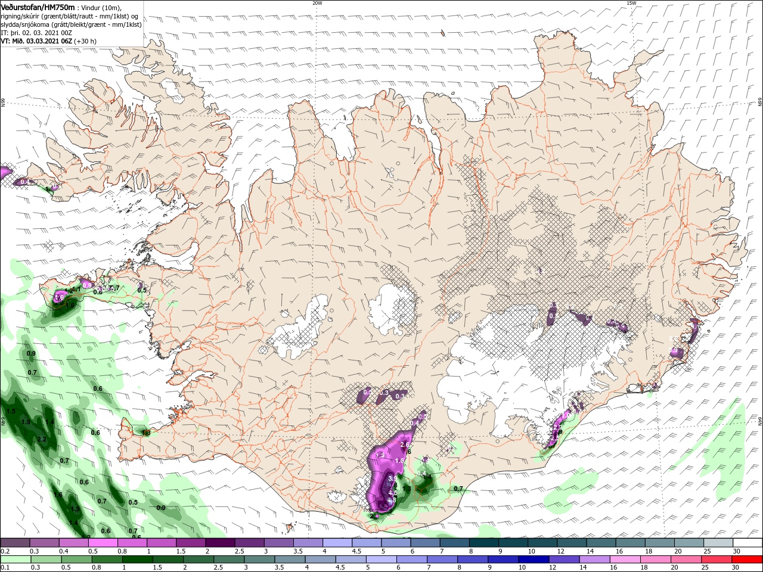Click the 20W longitude label
Screen dimensions: 763x572
pos(317,3)
